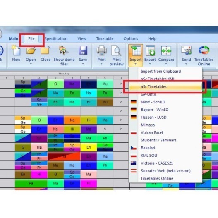Click the yellow En timetable card
Screen dimensions: 218x218
pyautogui.click(x=89, y=147)
